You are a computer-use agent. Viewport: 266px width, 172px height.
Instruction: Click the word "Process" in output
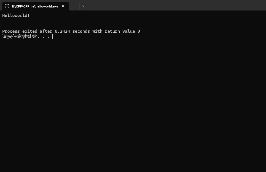11,31
